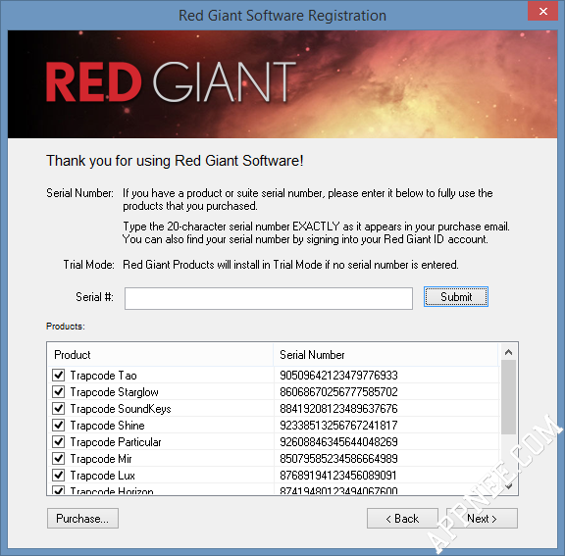Toggle the Trapcode Lux checkbox
Viewport: 565px width, 556px height.
(x=59, y=475)
